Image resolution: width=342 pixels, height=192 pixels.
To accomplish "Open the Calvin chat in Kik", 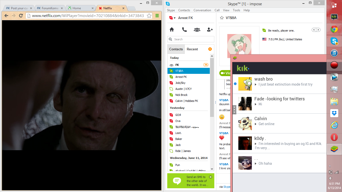I will coord(279,123).
